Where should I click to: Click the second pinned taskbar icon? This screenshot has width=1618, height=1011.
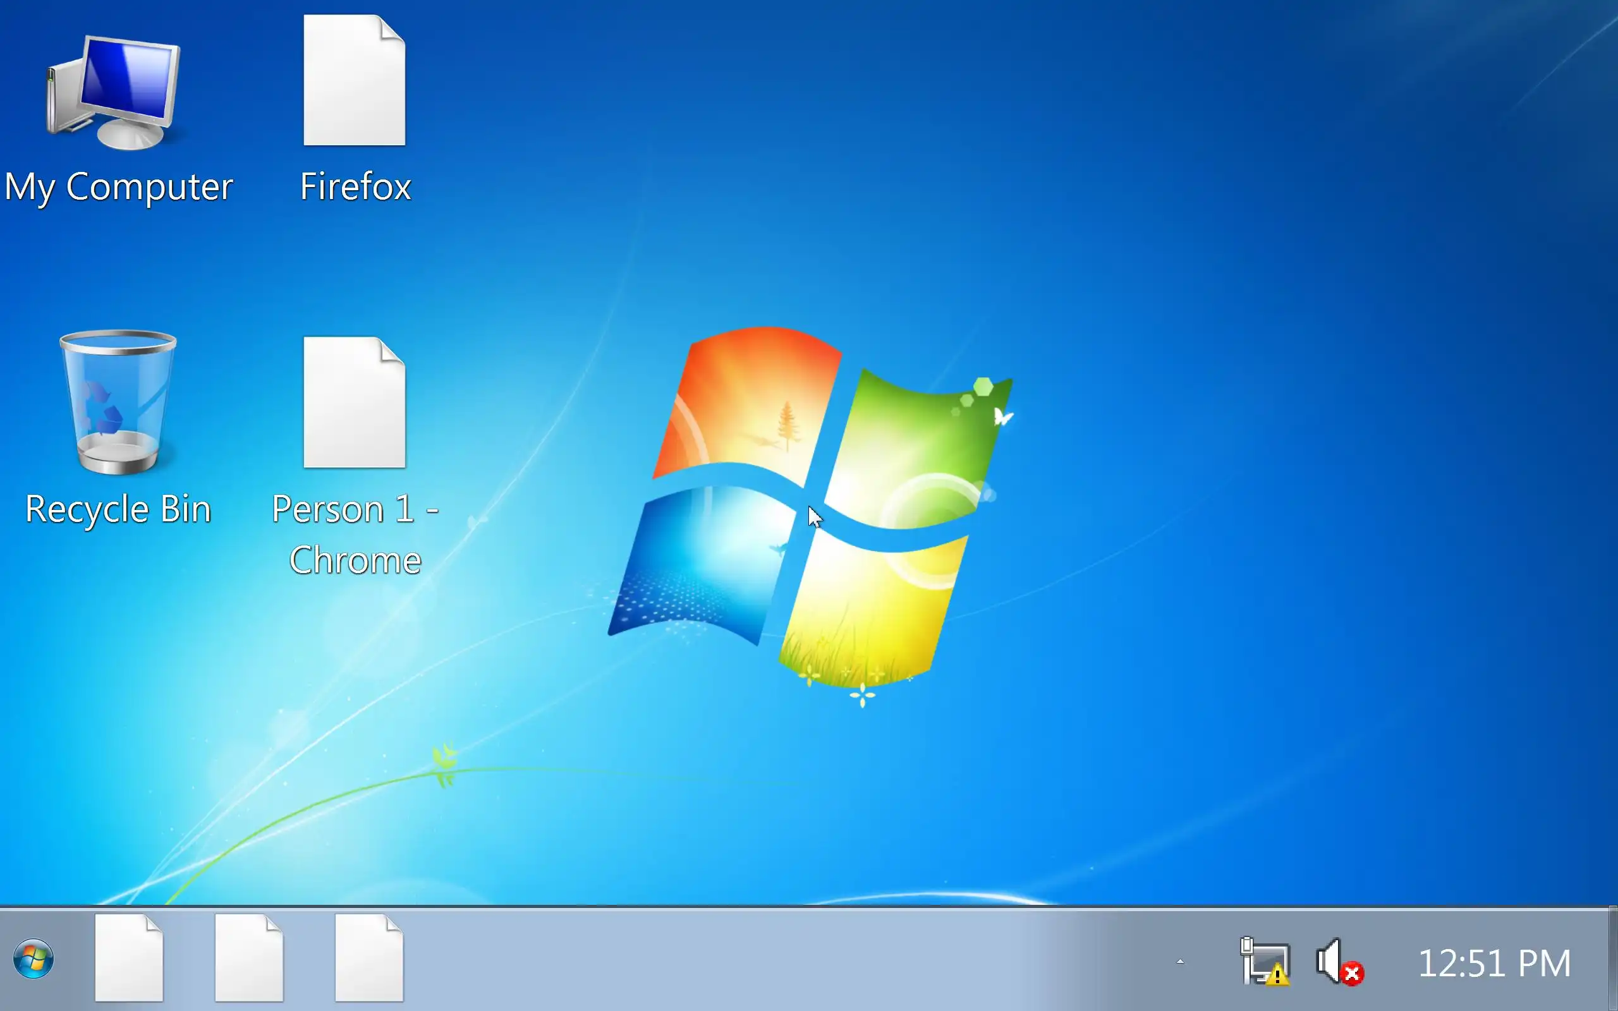coord(249,957)
